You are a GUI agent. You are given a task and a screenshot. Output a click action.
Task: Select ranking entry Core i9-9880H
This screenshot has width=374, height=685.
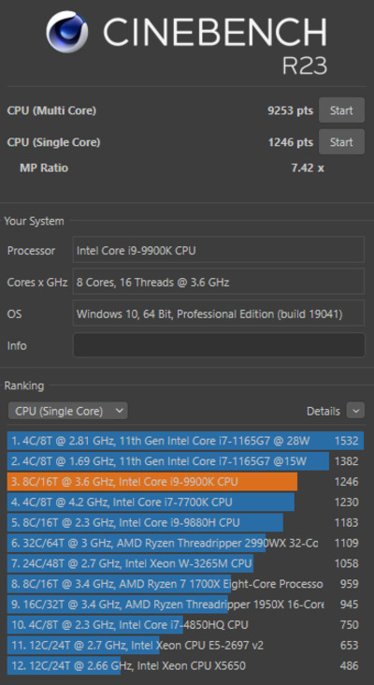(x=185, y=522)
